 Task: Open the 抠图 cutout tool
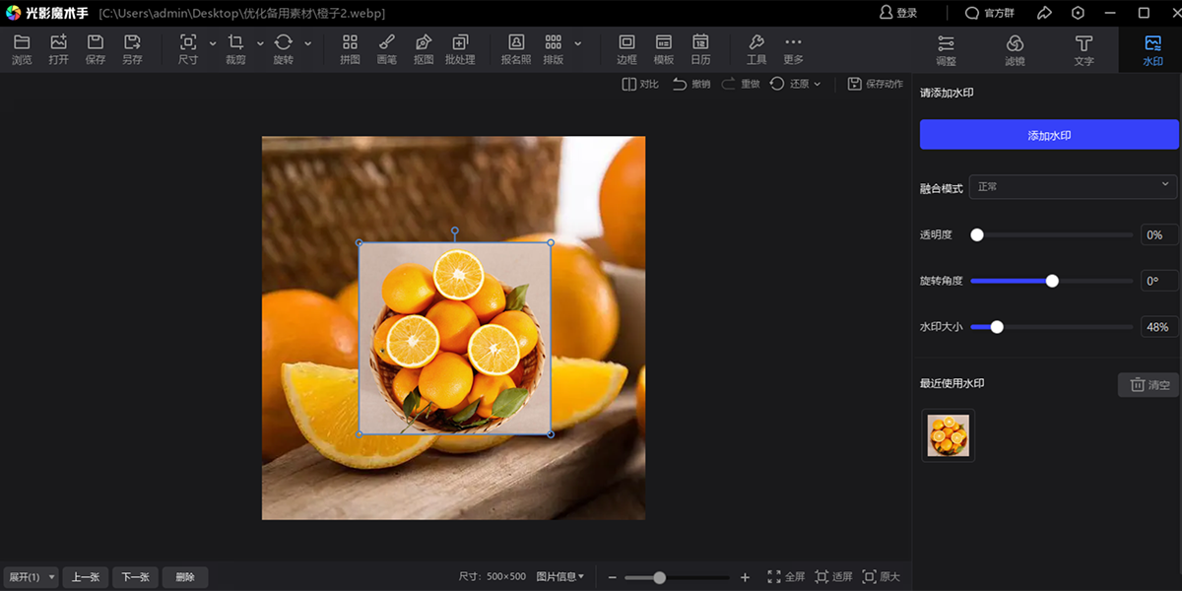[424, 49]
